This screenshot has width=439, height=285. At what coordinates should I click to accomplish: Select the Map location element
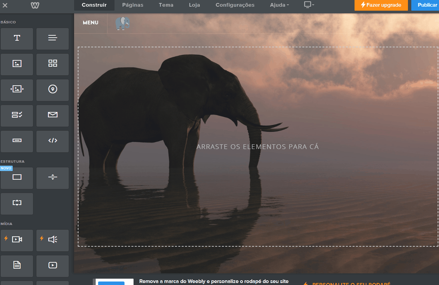(x=52, y=90)
